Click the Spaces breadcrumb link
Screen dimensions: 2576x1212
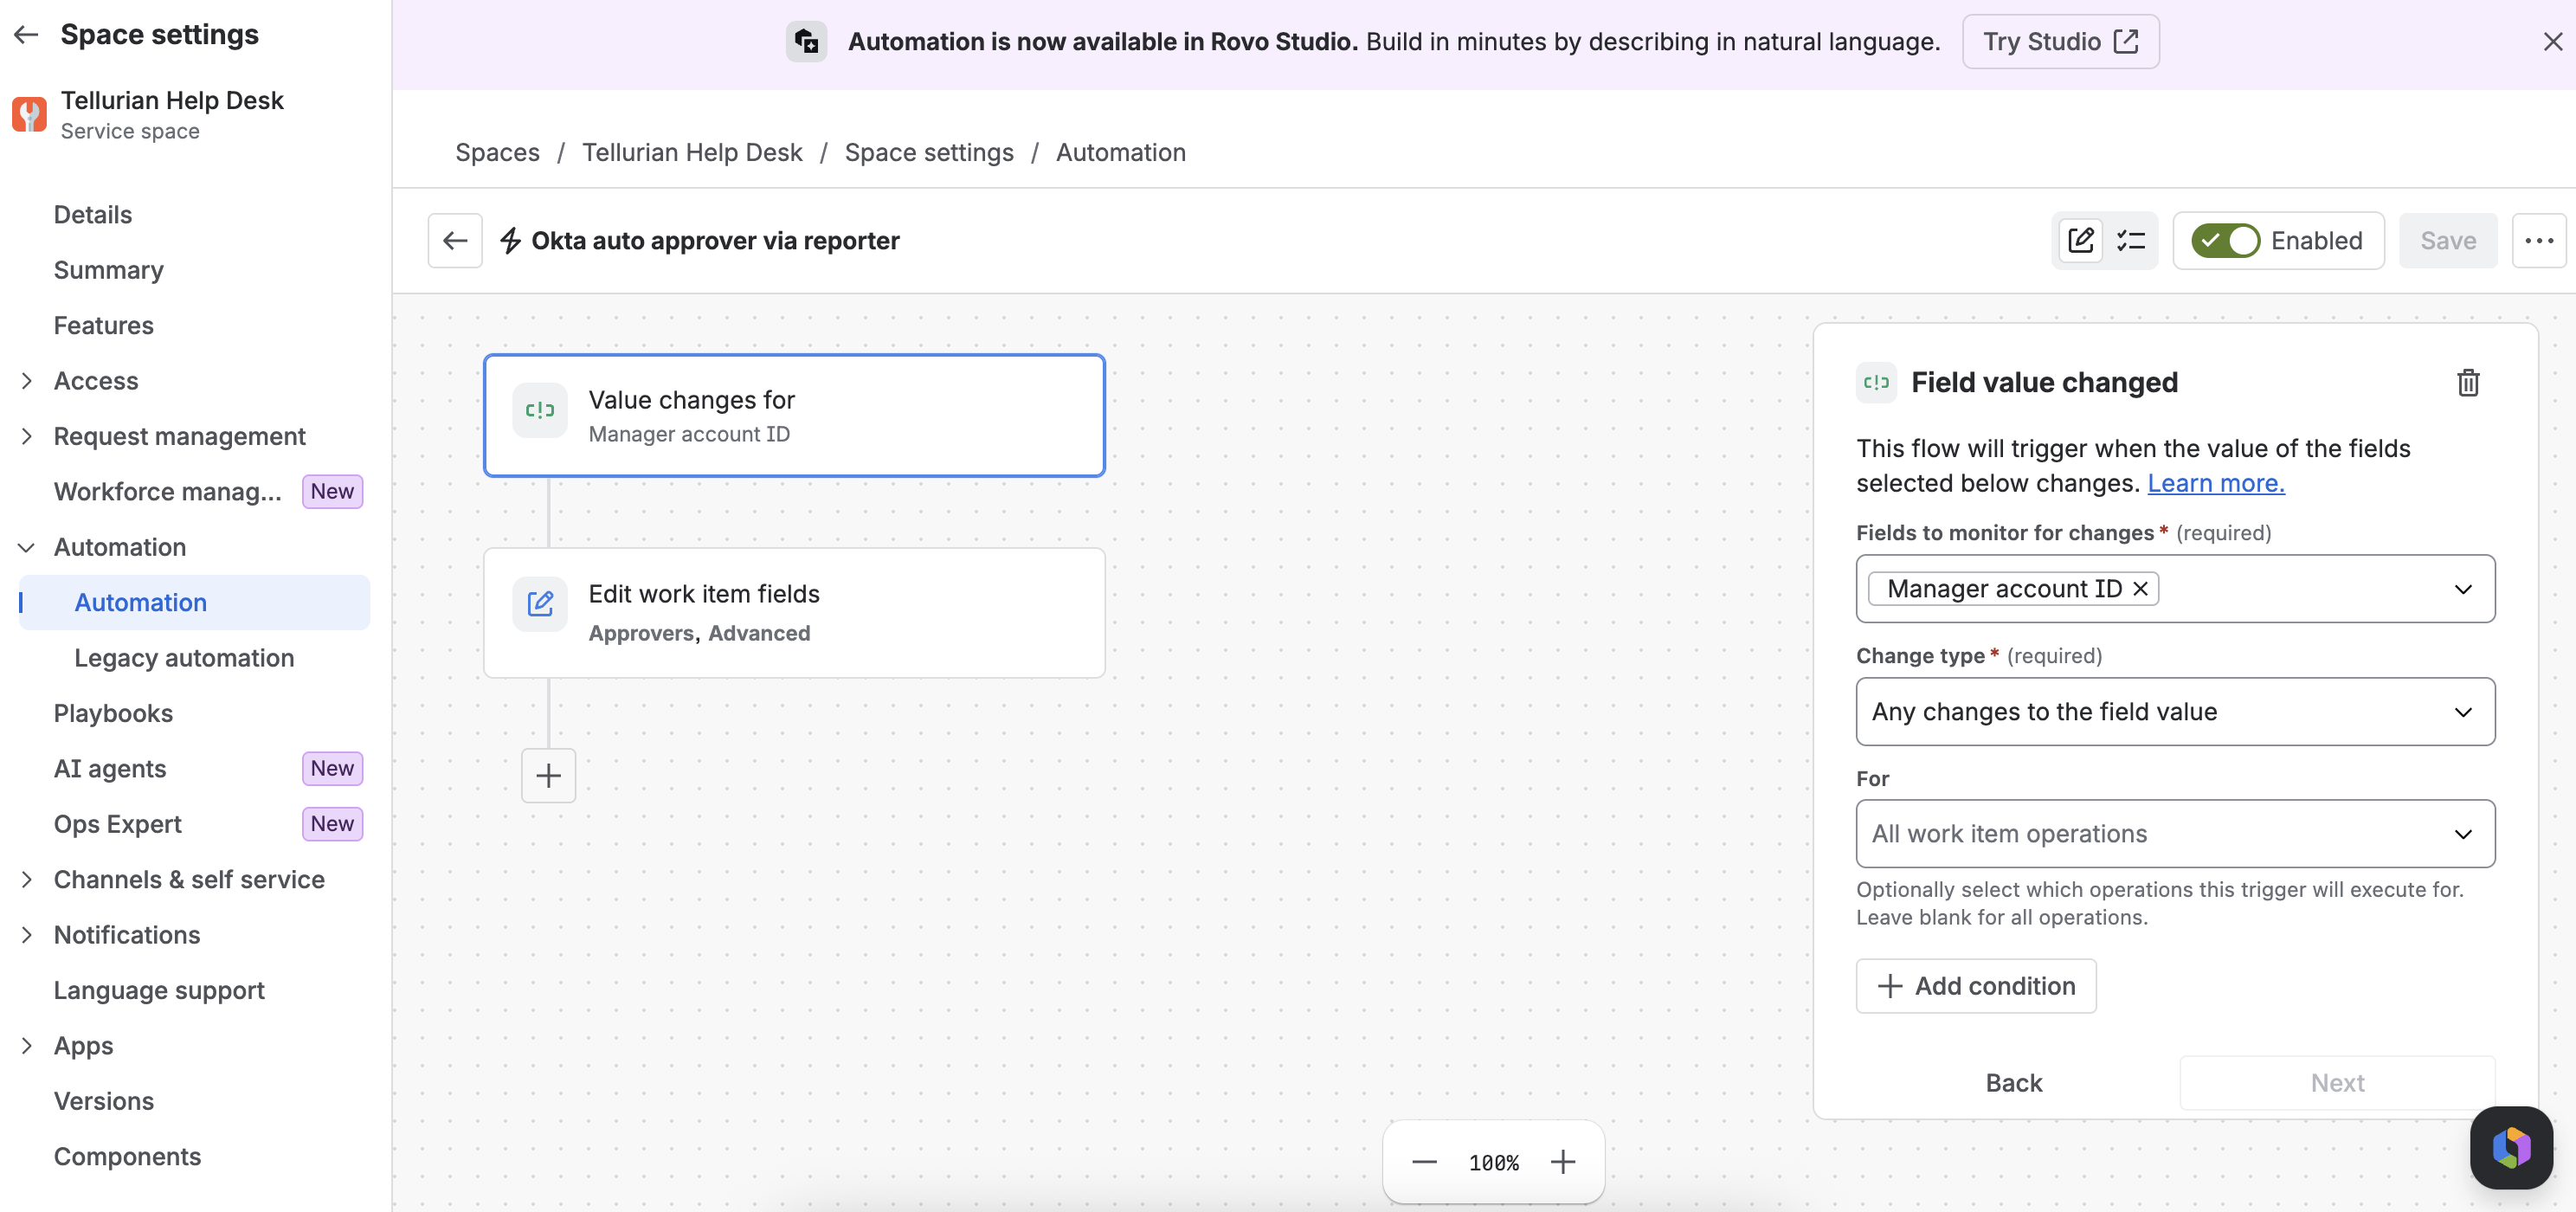tap(497, 152)
